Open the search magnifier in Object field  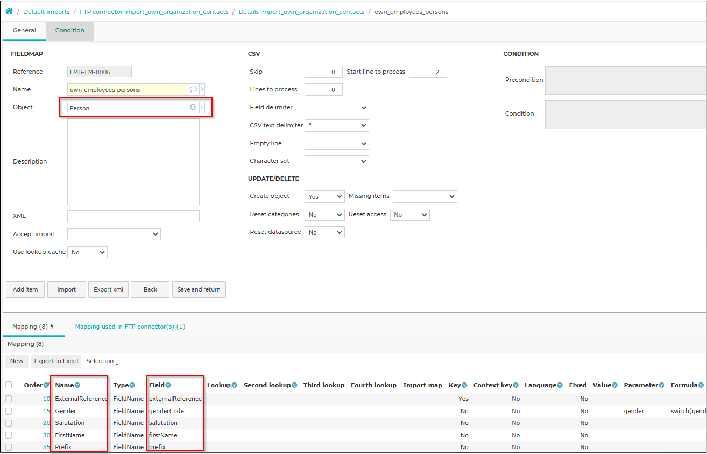193,108
